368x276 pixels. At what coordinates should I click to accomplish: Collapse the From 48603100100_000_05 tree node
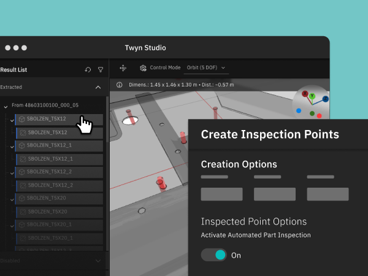click(6, 106)
